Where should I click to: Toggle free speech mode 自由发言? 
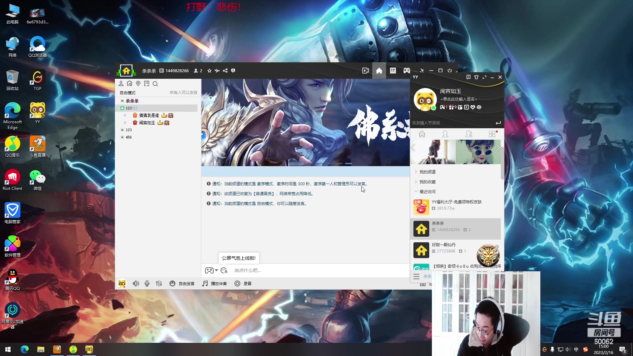[x=182, y=283]
